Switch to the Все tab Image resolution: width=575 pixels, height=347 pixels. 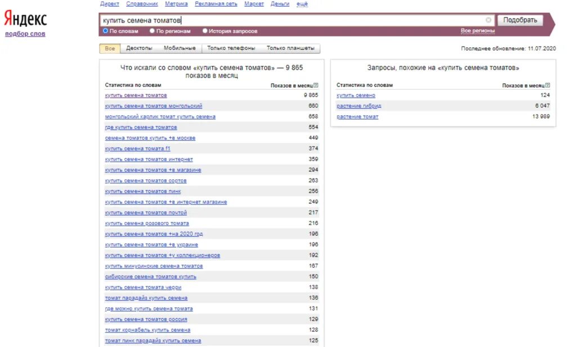pyautogui.click(x=110, y=48)
